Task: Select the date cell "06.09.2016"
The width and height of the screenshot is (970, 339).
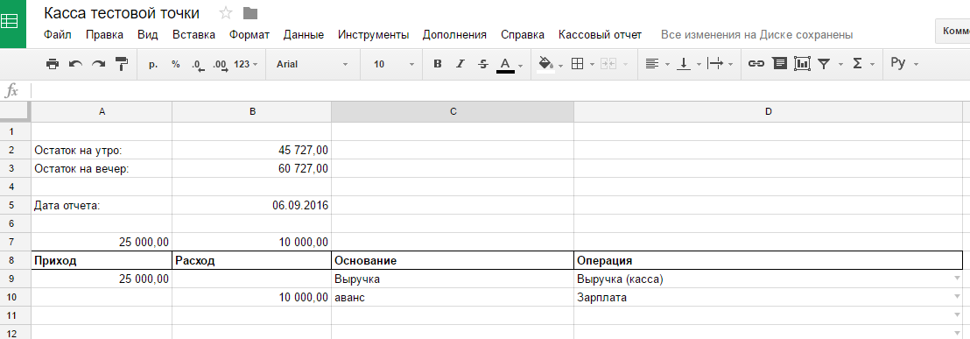Action: [252, 205]
